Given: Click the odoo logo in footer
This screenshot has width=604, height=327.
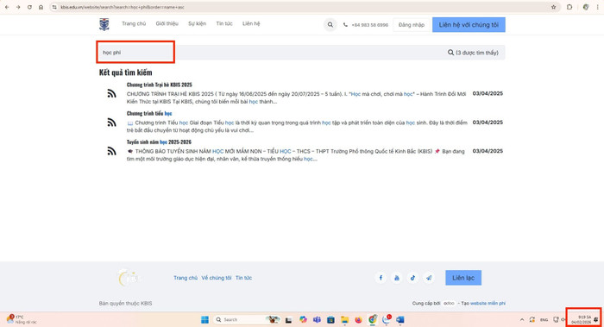Looking at the screenshot, I should (449, 304).
